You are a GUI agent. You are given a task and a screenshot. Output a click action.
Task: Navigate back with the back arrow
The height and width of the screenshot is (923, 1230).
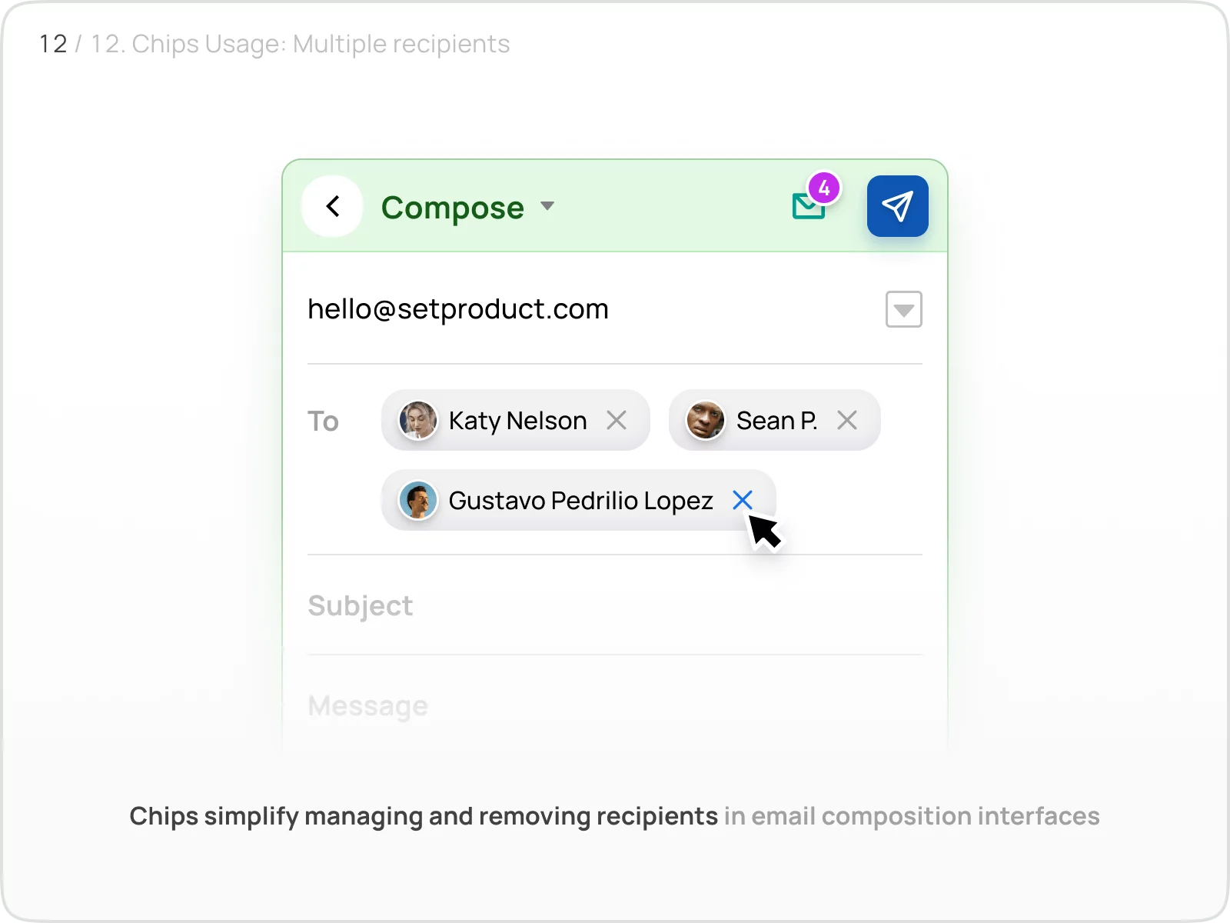332,205
